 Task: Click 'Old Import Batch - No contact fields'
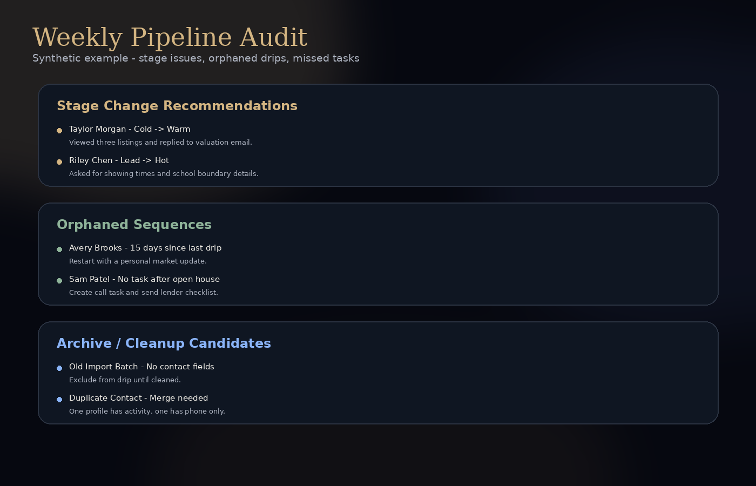141,367
